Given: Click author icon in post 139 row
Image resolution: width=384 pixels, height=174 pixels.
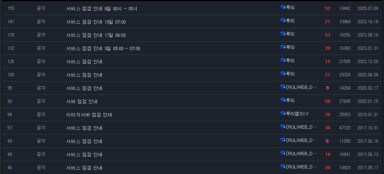Looking at the screenshot, I should click(x=283, y=34).
